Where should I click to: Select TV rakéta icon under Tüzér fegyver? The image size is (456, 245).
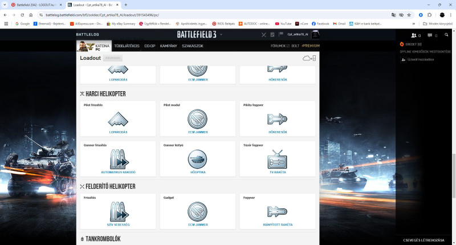[x=278, y=160]
